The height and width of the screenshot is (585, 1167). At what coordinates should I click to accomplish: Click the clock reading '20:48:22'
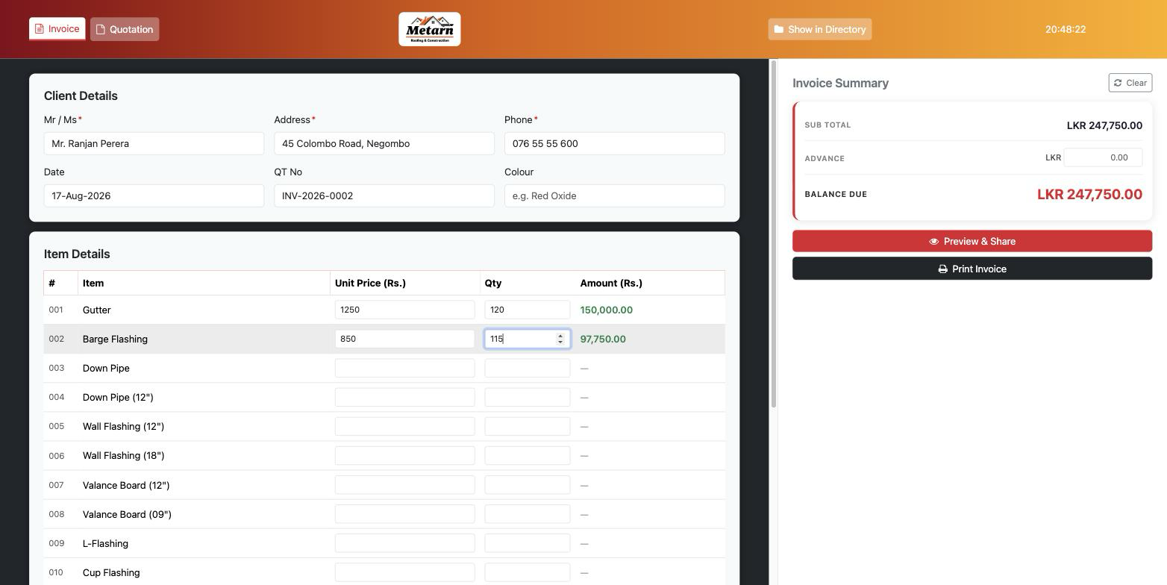1066,29
